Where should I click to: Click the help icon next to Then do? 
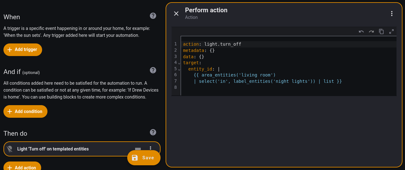[153, 132]
